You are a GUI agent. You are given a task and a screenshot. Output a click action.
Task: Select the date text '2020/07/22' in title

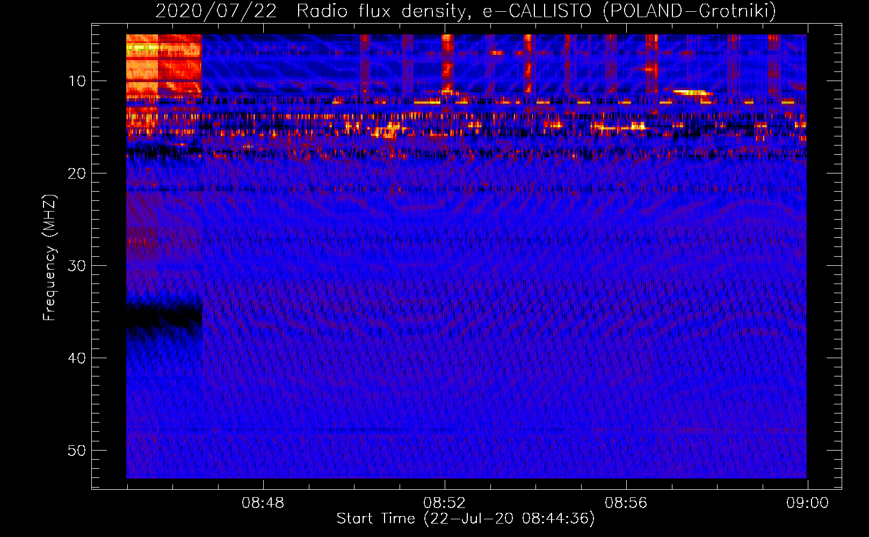[x=216, y=11]
